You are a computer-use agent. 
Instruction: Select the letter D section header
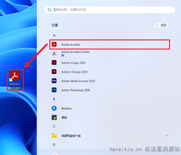pos(54,145)
